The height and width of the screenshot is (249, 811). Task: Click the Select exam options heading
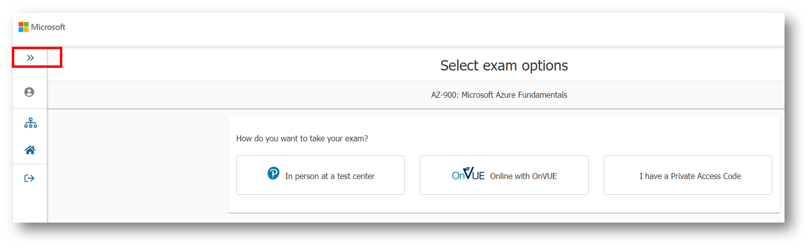[504, 65]
